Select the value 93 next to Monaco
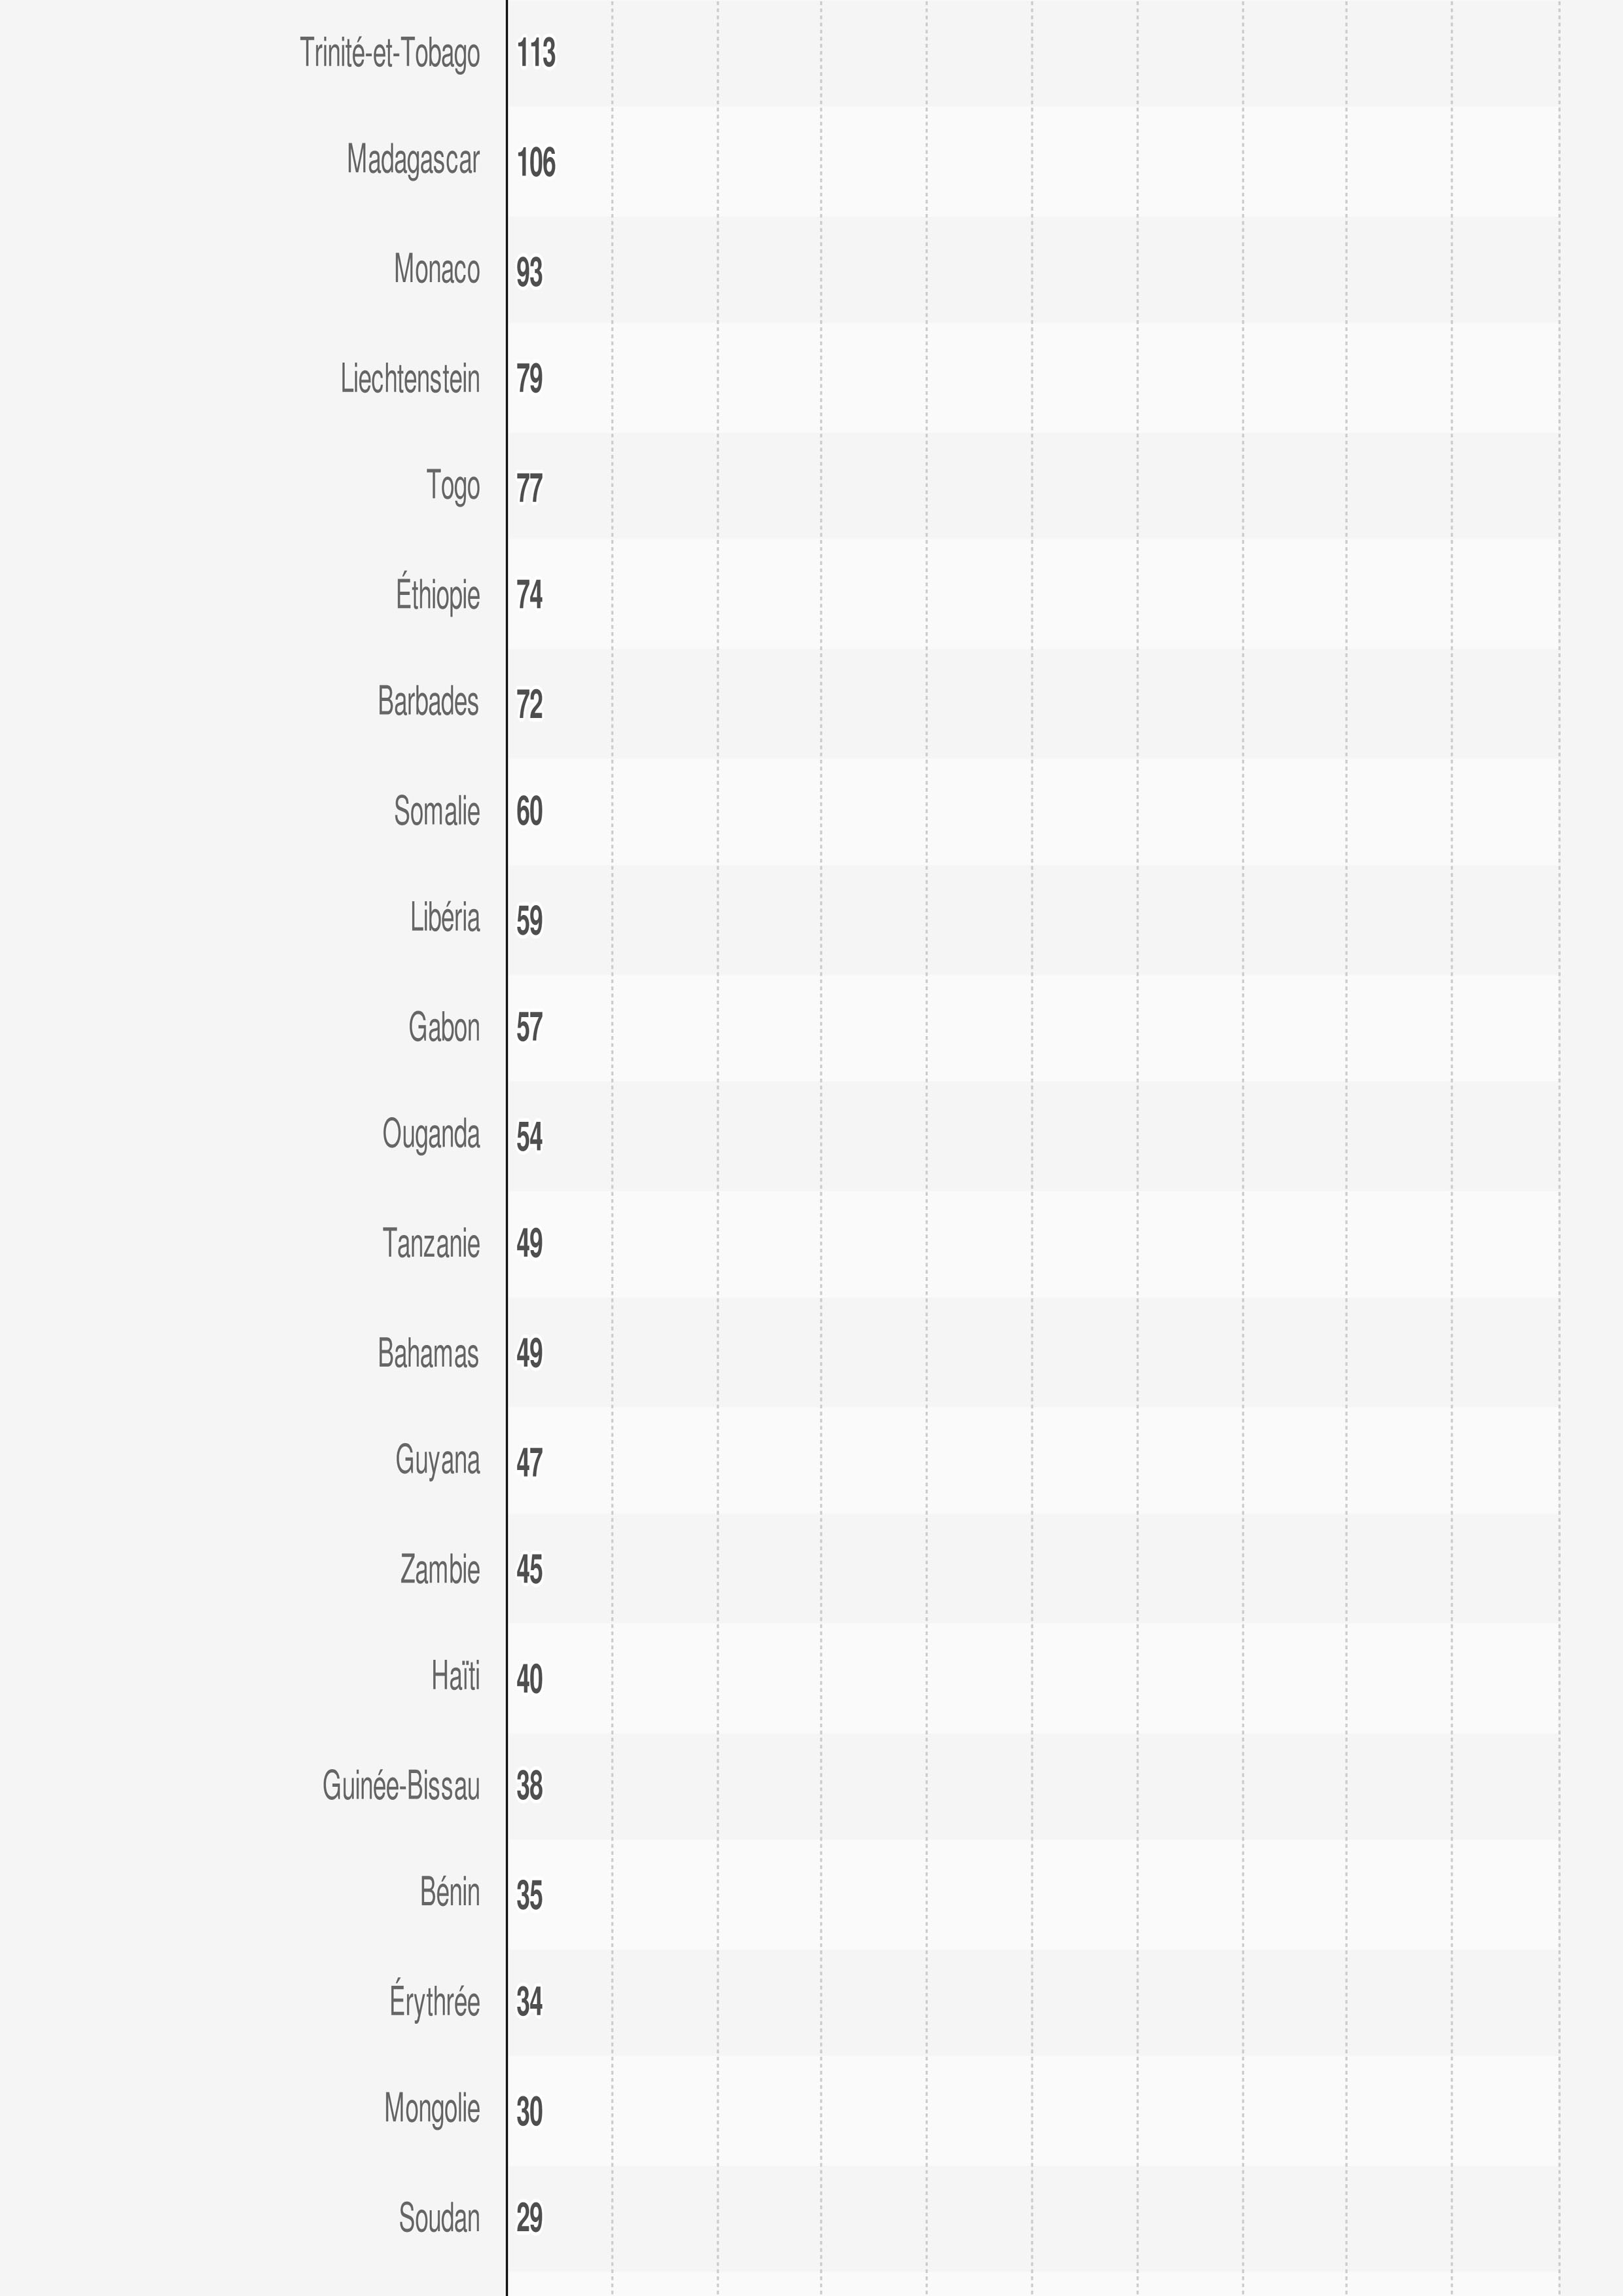The width and height of the screenshot is (1623, 2296). 529,272
